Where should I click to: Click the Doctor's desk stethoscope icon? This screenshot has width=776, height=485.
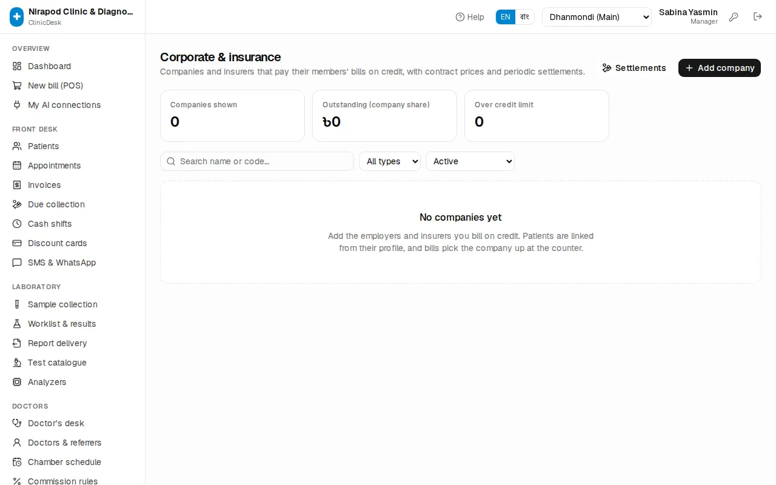(x=17, y=423)
